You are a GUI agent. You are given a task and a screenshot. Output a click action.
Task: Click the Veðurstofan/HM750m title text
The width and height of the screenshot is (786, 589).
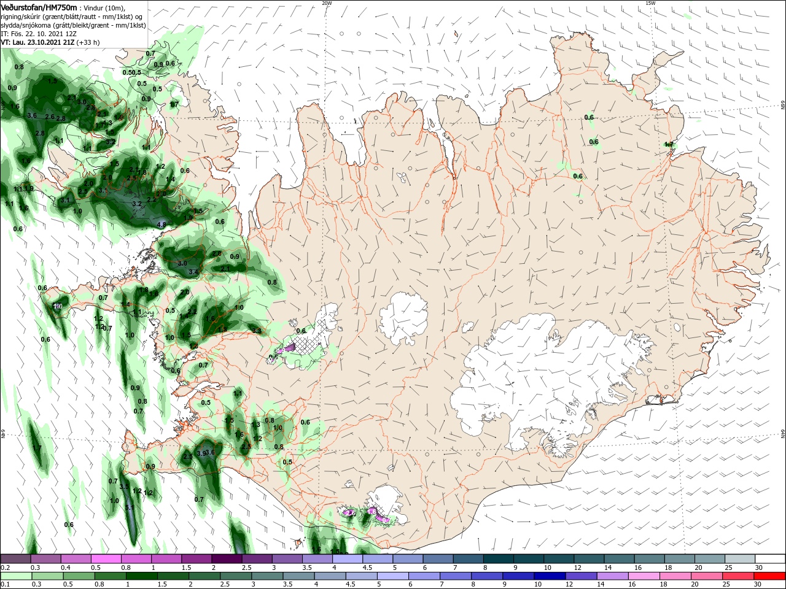tap(39, 7)
